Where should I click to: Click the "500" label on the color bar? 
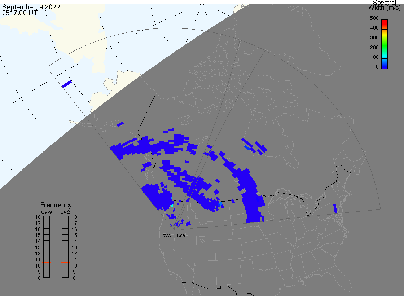tap(374, 18)
